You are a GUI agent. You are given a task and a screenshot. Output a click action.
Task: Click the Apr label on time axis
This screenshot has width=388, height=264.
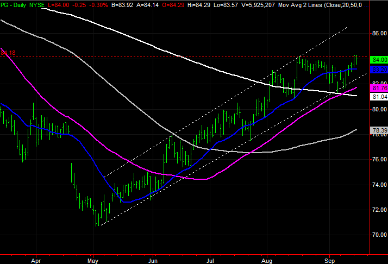36,261
